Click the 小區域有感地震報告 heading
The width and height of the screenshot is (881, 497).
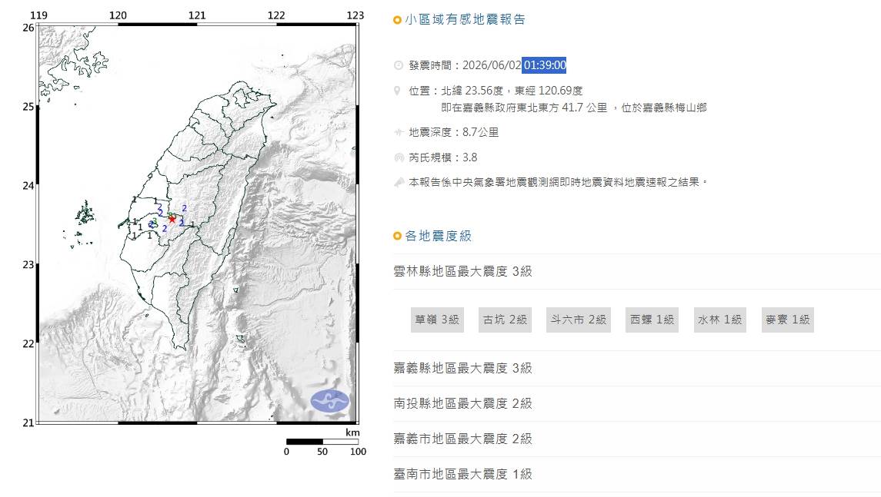coord(466,20)
